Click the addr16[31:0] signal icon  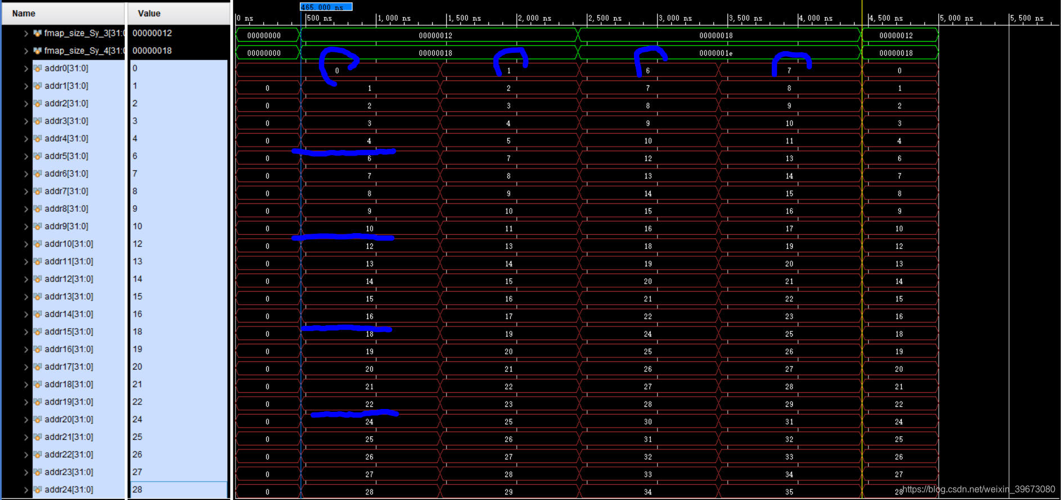pyautogui.click(x=38, y=349)
